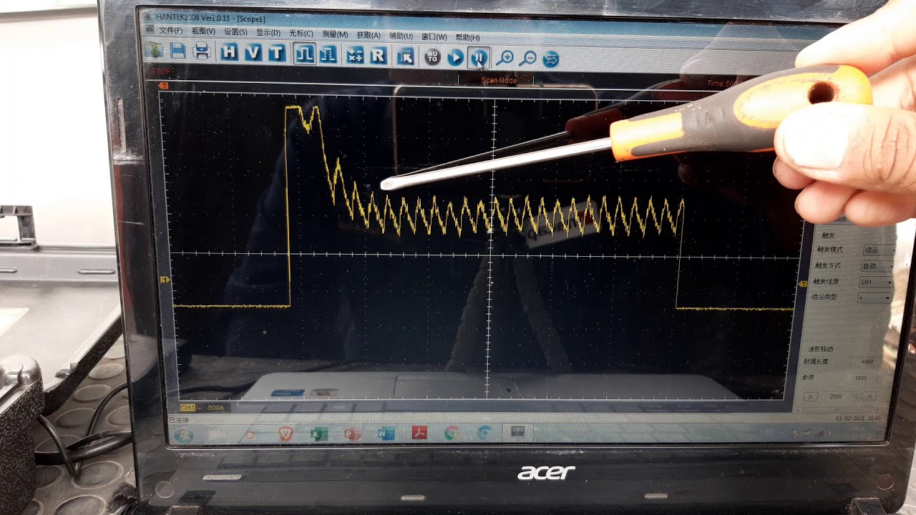
Task: Click the zoom out magnifier icon
Action: (x=528, y=59)
